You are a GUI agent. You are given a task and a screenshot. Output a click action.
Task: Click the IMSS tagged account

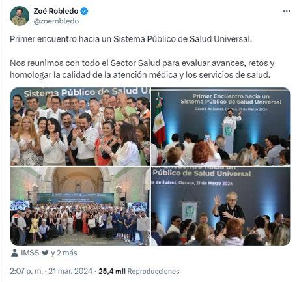[x=30, y=253]
